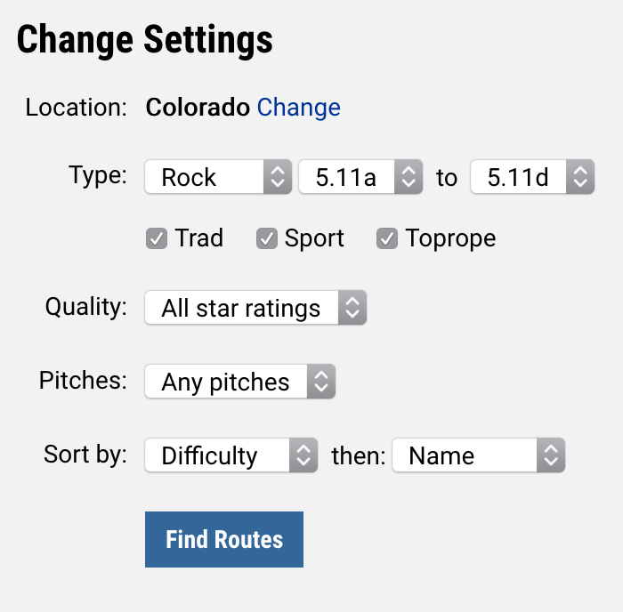Open the 5.11d maximum grade dropdown
The image size is (623, 612).
point(532,177)
